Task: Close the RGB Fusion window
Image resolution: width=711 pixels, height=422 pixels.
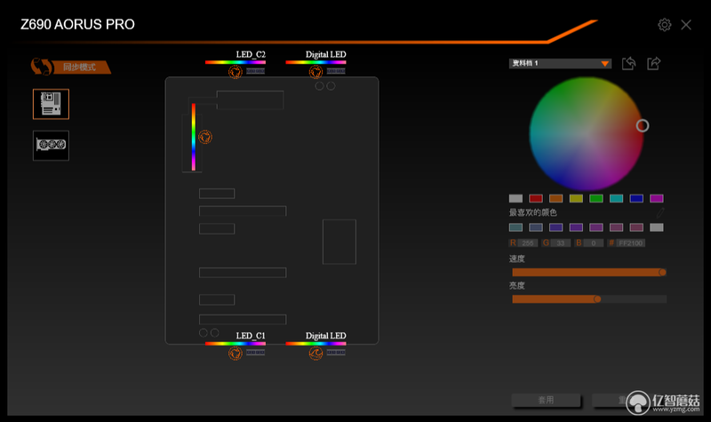Action: 686,25
